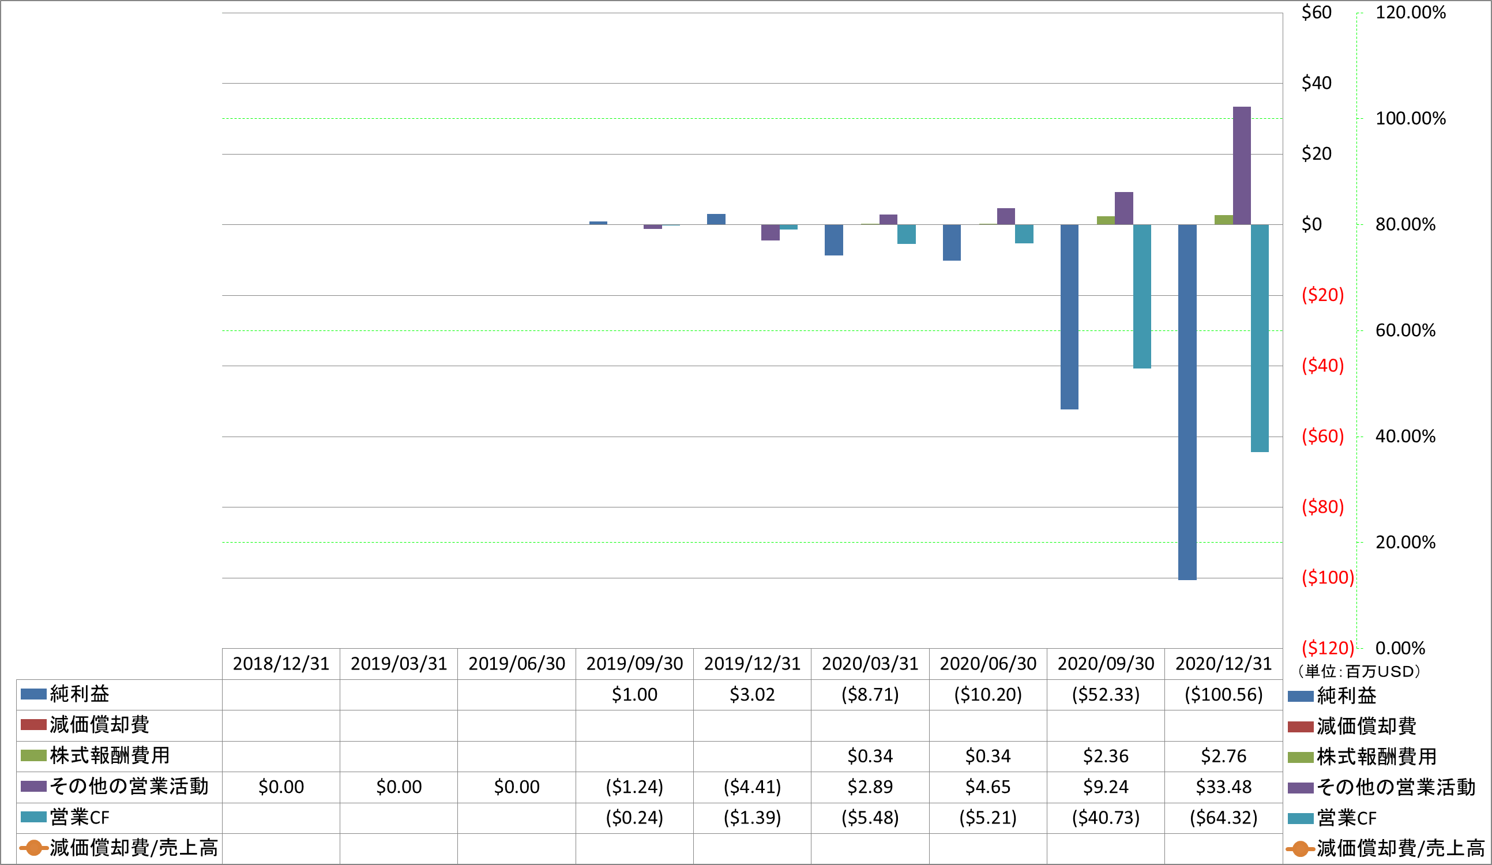
Task: Click the purple その他の営業活動 bar for 2020/12/31
Action: coord(1242,166)
